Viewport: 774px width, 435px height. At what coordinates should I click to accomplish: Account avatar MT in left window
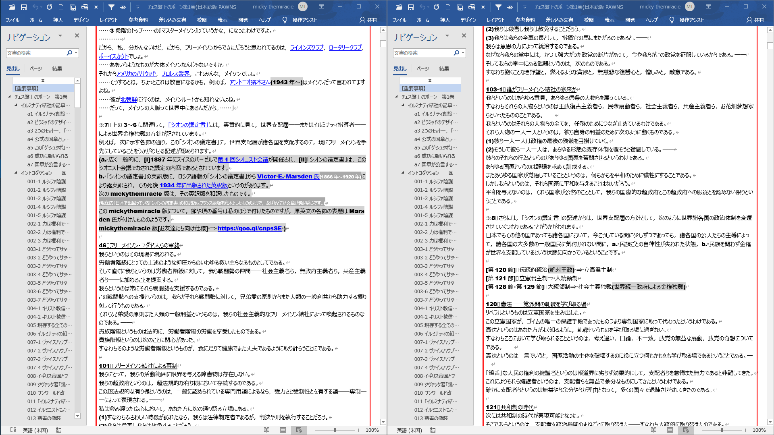(303, 7)
